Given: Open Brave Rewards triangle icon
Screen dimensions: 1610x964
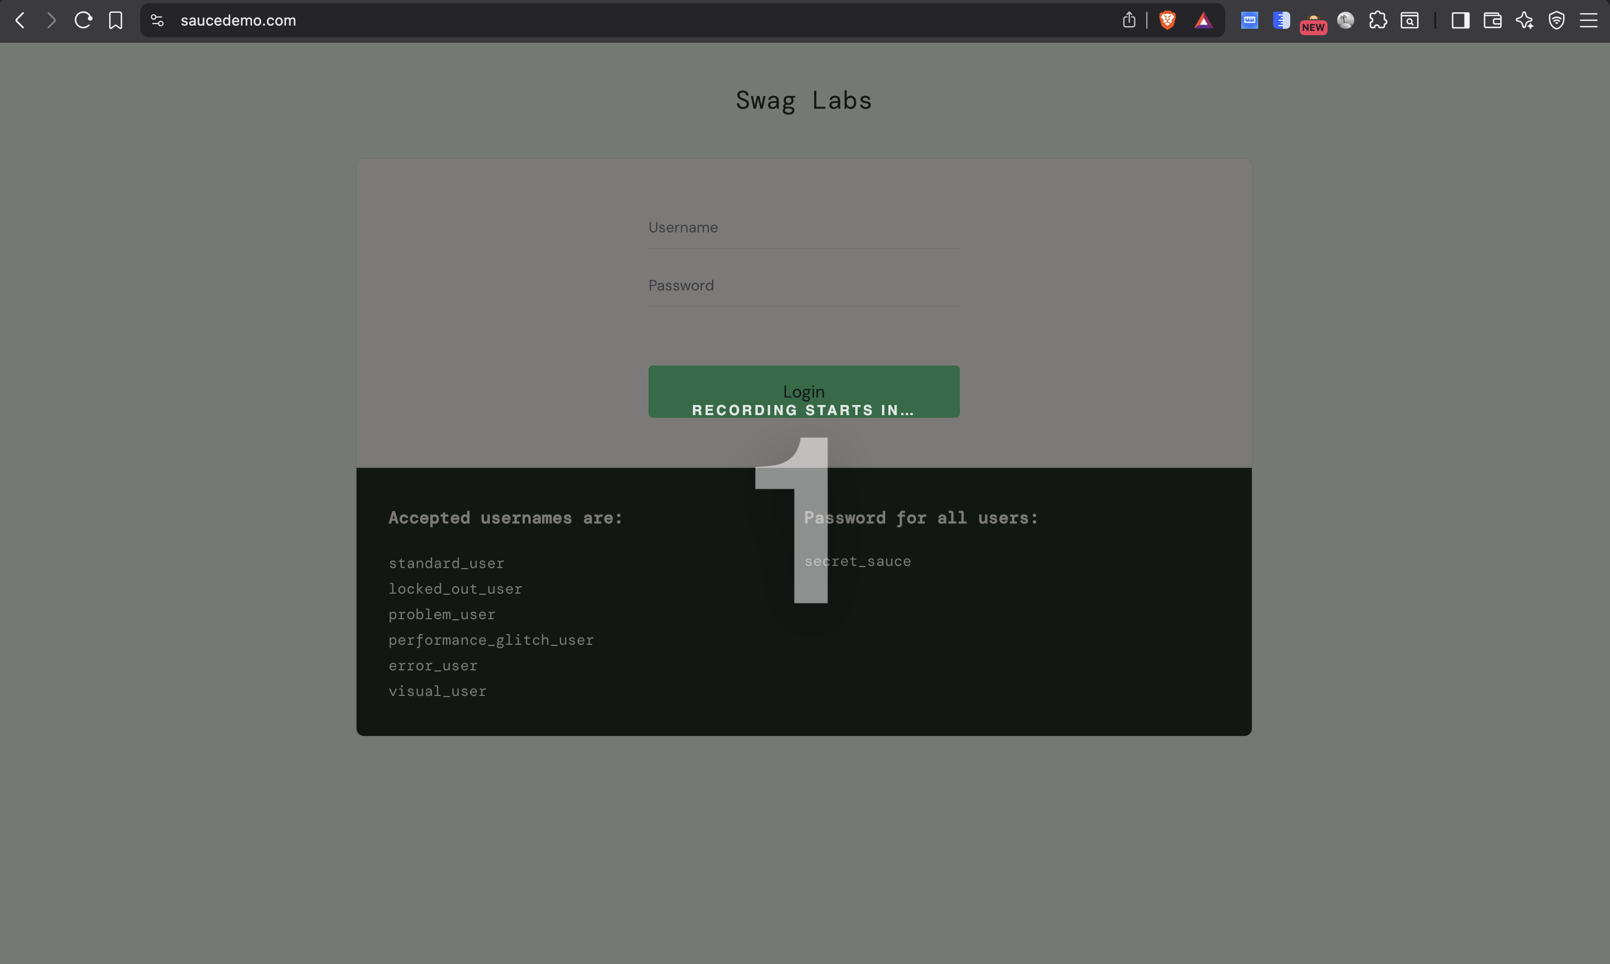Looking at the screenshot, I should click(1203, 21).
